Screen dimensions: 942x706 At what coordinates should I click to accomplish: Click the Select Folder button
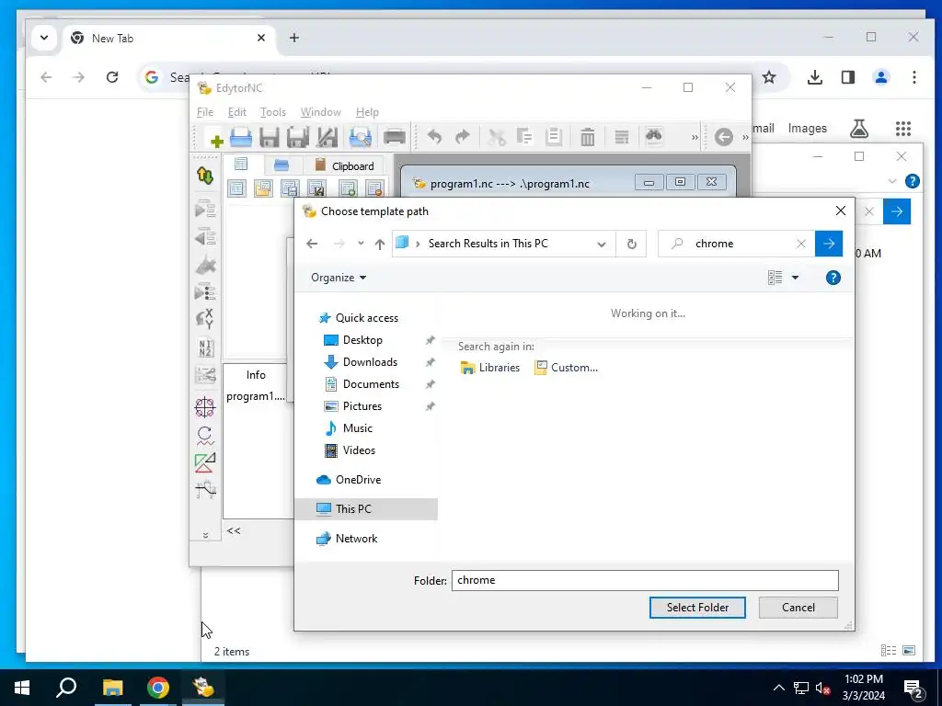pyautogui.click(x=697, y=608)
